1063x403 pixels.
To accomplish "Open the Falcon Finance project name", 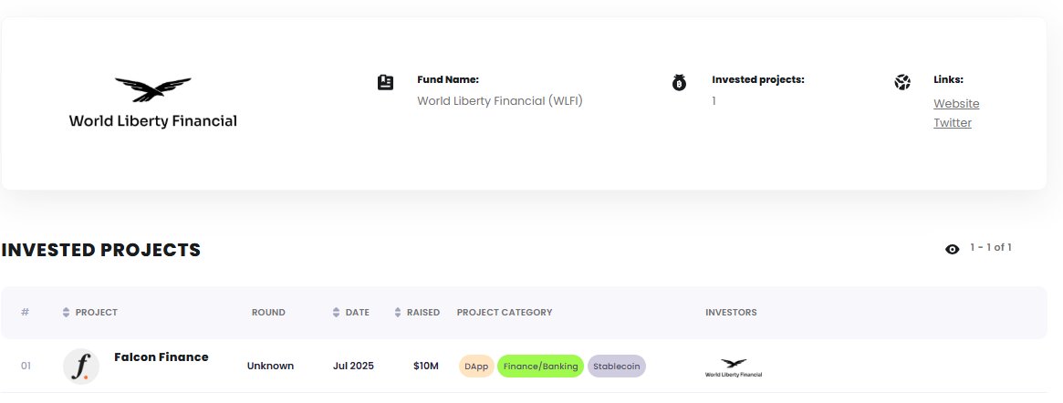I will click(x=162, y=356).
